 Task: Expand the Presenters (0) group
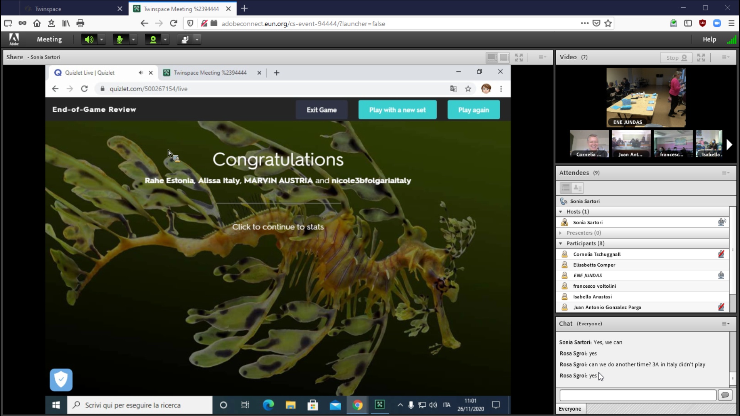coord(561,233)
